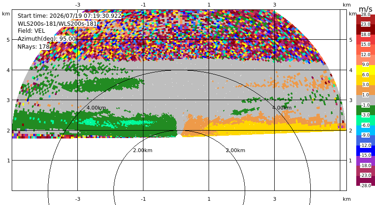Click the bottom axis tick label 3
The height and width of the screenshot is (205, 375).
pos(275,199)
